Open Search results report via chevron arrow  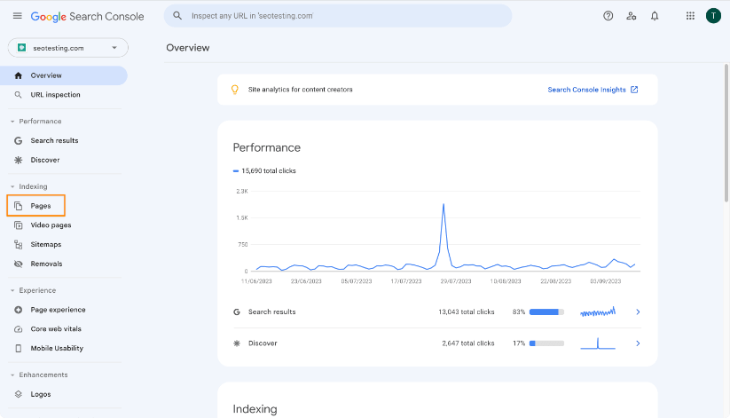click(638, 312)
